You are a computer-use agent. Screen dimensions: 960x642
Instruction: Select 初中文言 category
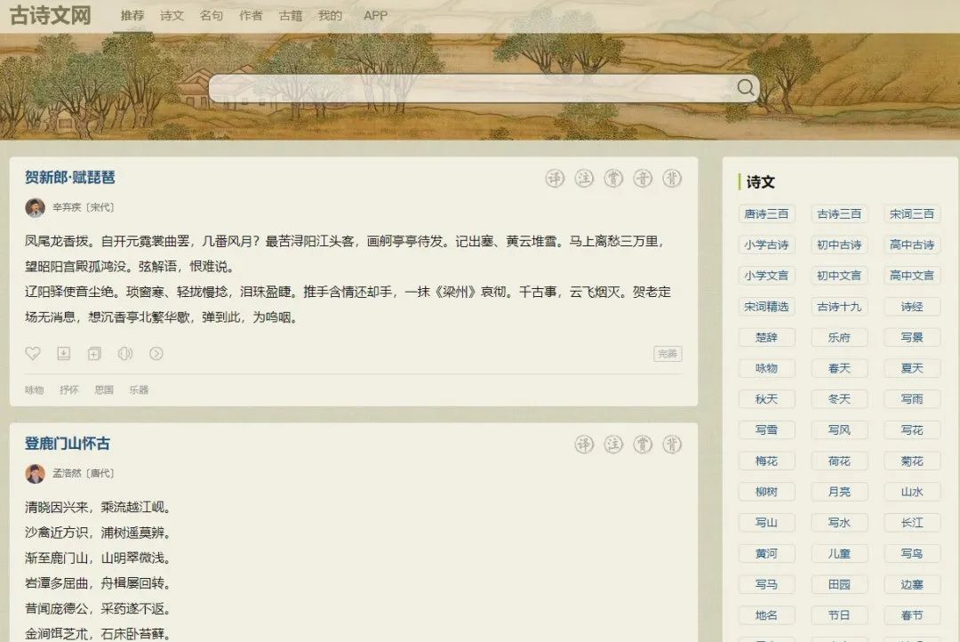(x=839, y=276)
